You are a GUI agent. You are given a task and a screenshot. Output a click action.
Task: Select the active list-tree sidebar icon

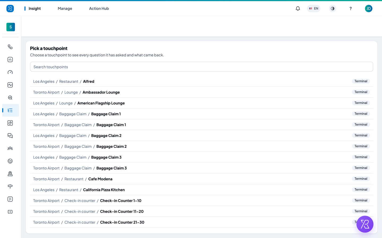point(10,110)
